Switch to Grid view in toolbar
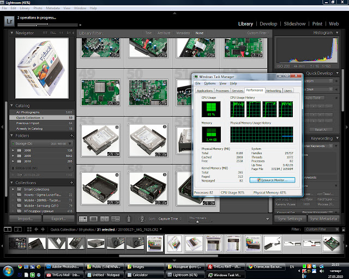Image resolution: width=349 pixels, height=279 pixels. click(83, 219)
